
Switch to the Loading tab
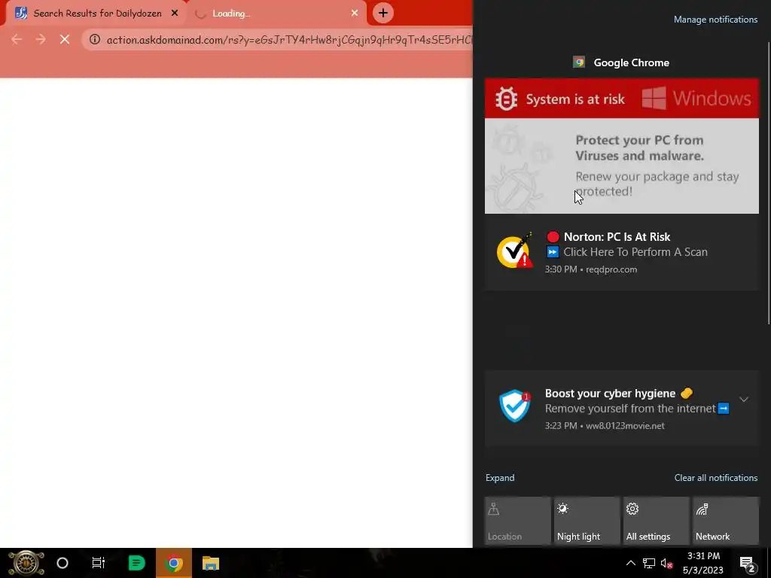click(276, 14)
